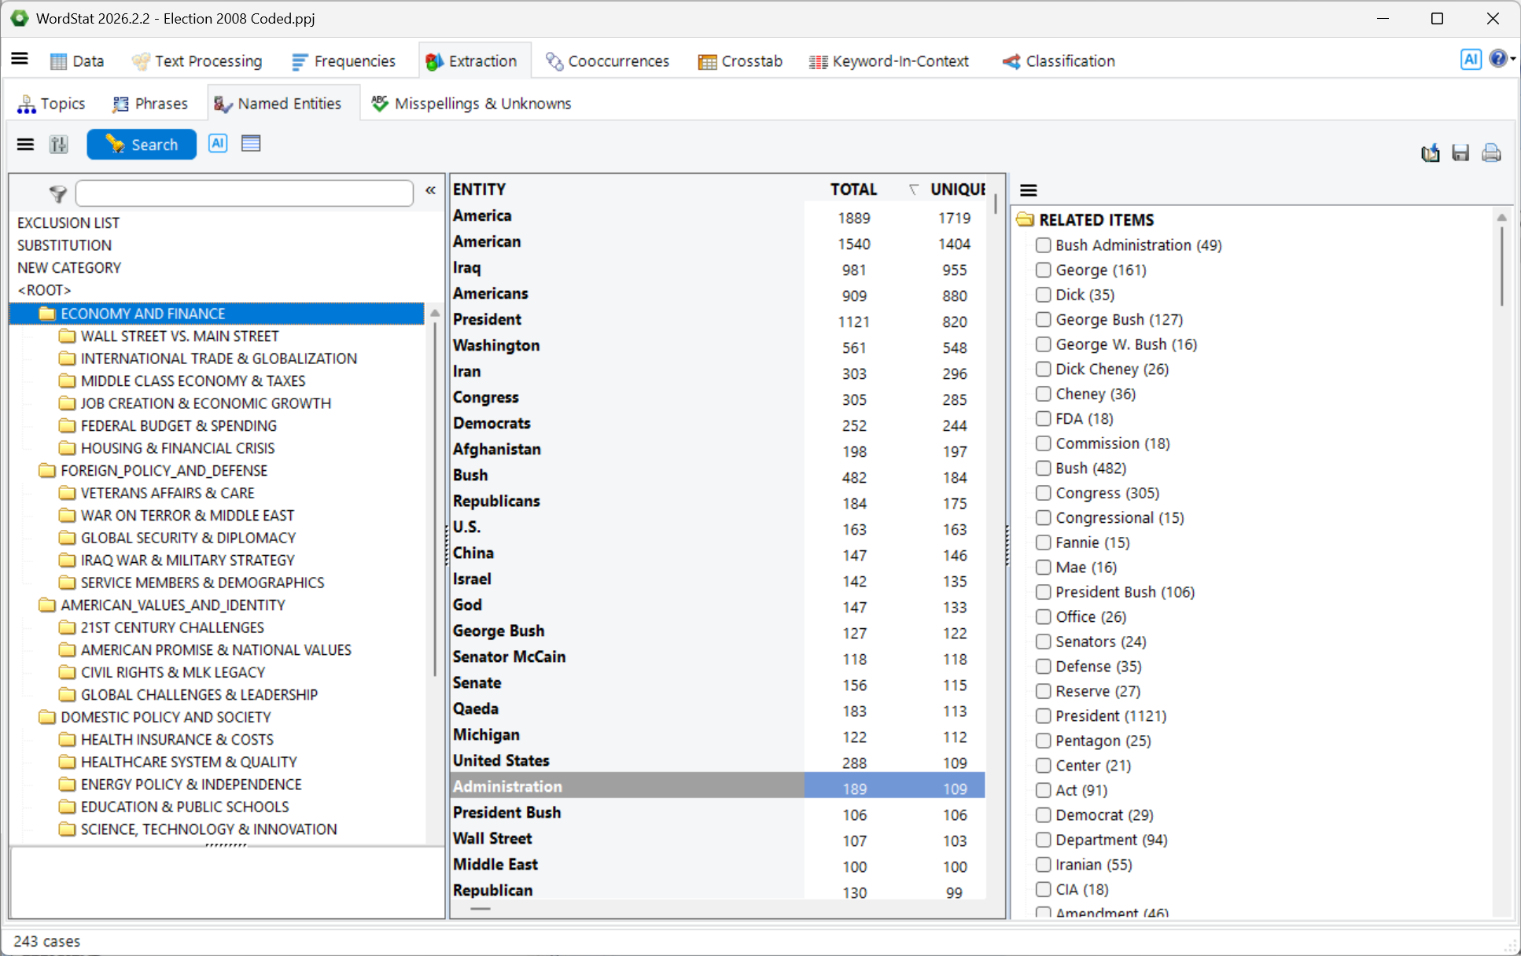Open the Crosstab tab

(740, 61)
